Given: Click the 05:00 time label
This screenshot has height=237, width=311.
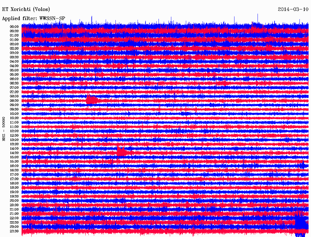Looking at the screenshot, I should (x=14, y=70).
